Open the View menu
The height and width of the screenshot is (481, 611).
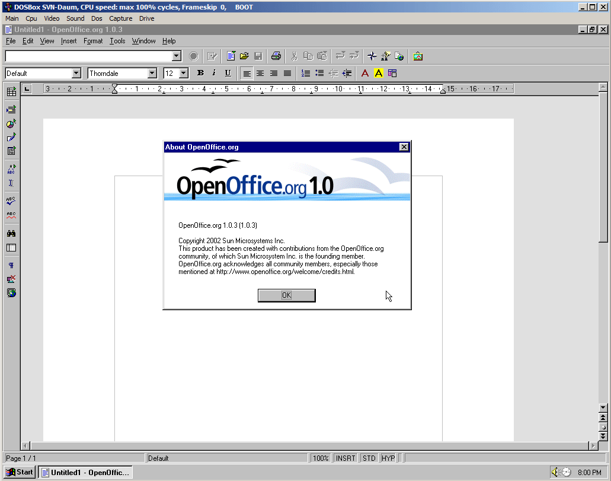[47, 41]
